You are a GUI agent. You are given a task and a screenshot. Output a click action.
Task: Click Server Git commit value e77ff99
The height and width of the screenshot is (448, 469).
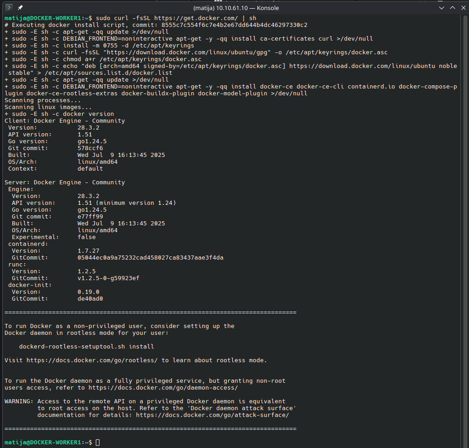[x=90, y=217]
